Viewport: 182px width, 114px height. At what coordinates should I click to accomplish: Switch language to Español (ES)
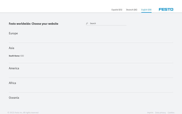117,10
